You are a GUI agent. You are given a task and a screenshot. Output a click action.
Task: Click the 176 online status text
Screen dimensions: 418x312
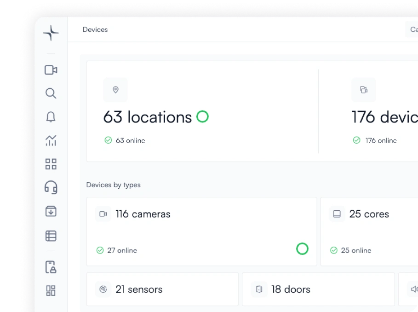coord(381,140)
